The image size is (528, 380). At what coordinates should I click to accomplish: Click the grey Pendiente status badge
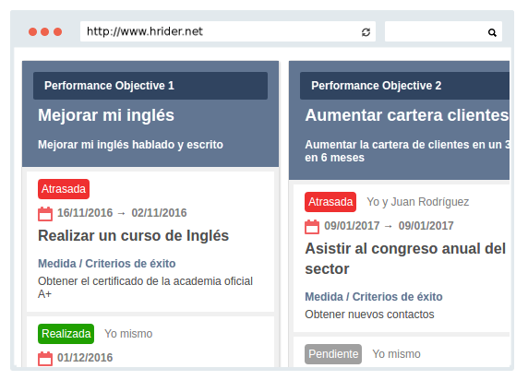click(x=333, y=354)
